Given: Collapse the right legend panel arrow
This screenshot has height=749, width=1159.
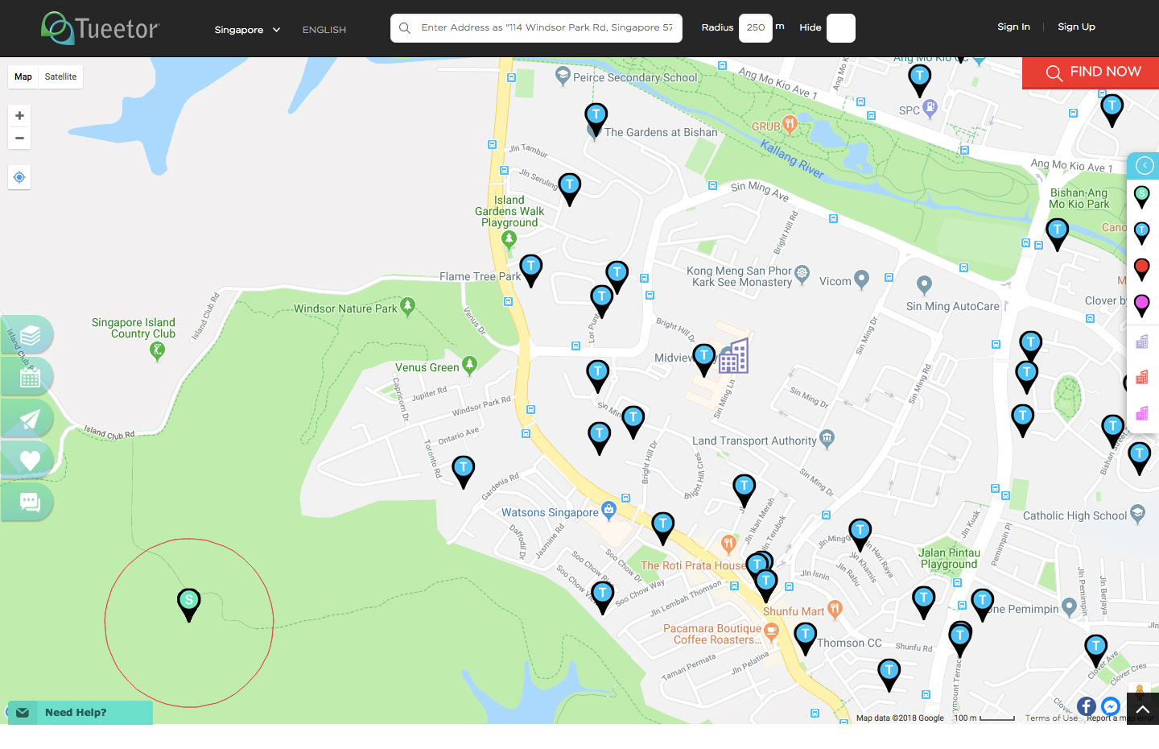Looking at the screenshot, I should [1144, 166].
